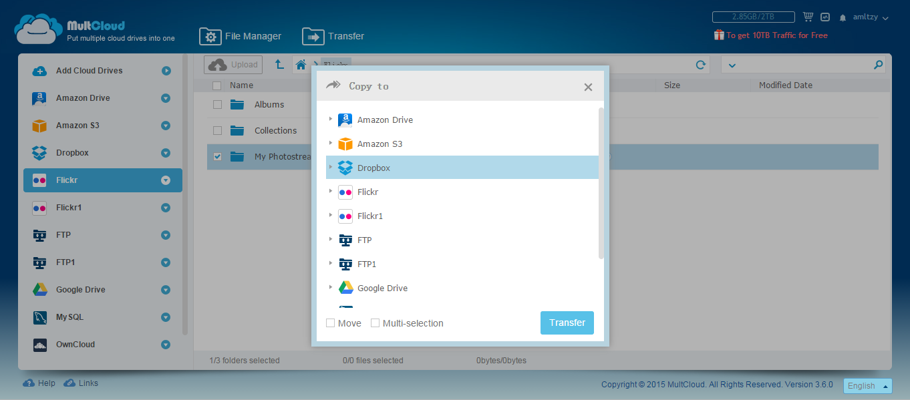The width and height of the screenshot is (910, 400).
Task: Open the search box dropdown chevron
Action: click(732, 65)
